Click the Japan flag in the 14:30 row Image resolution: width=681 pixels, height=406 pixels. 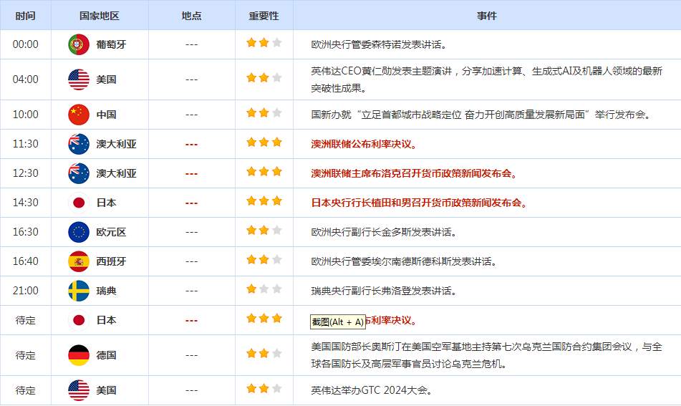[79, 203]
